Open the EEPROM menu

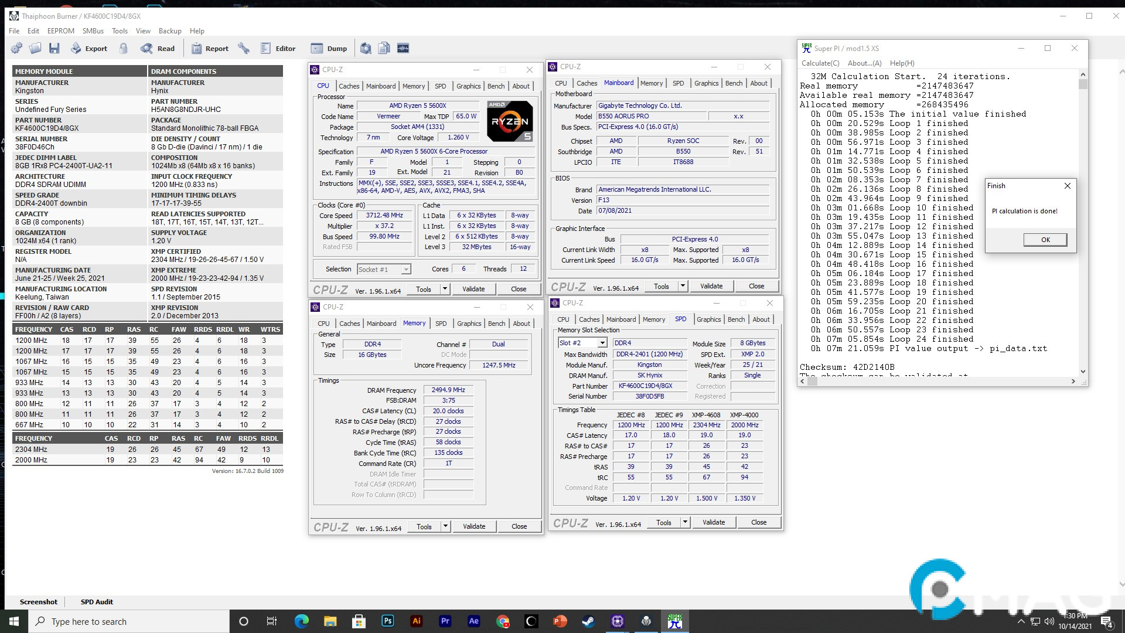pyautogui.click(x=60, y=31)
